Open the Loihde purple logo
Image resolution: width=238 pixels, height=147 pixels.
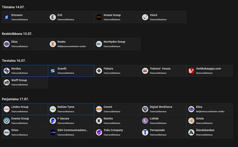point(145,121)
